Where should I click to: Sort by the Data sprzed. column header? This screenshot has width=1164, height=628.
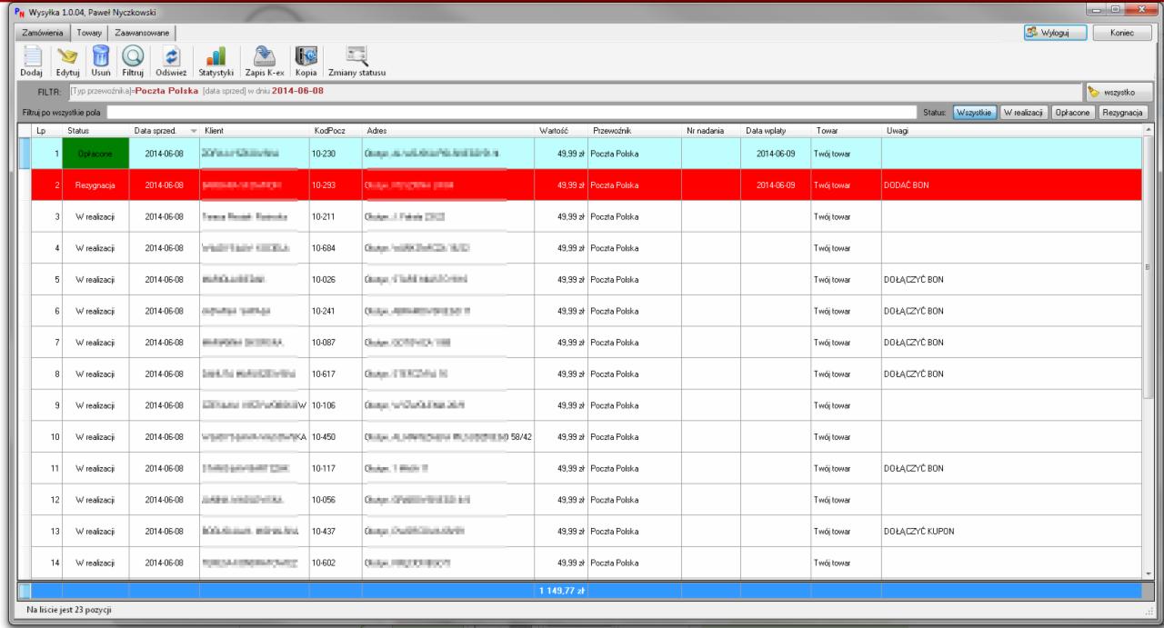tap(156, 131)
